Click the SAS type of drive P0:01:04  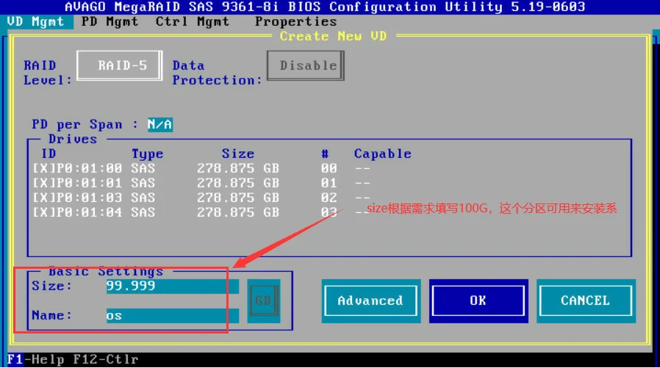point(143,212)
